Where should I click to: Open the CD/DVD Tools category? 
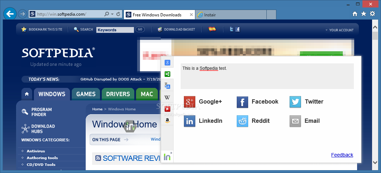41,164
